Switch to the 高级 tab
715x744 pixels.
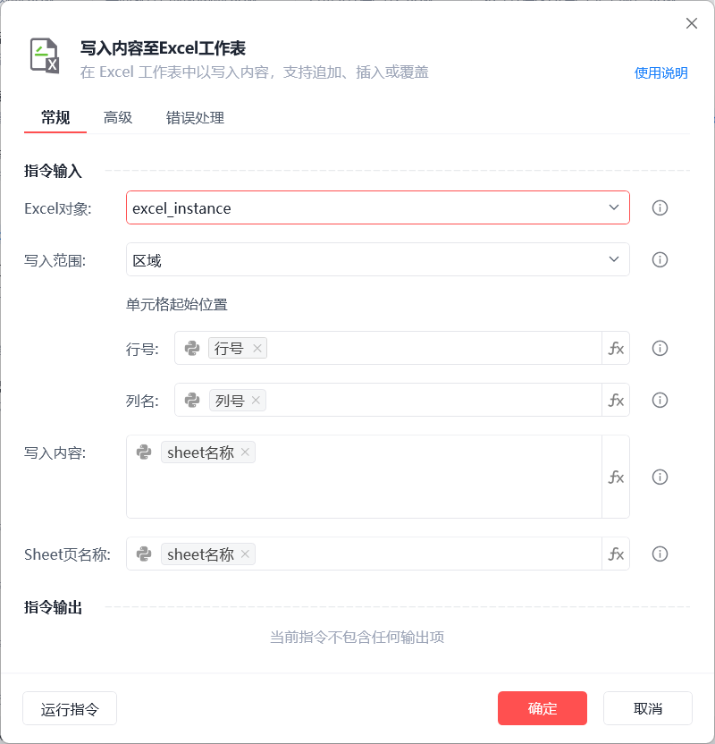point(118,118)
